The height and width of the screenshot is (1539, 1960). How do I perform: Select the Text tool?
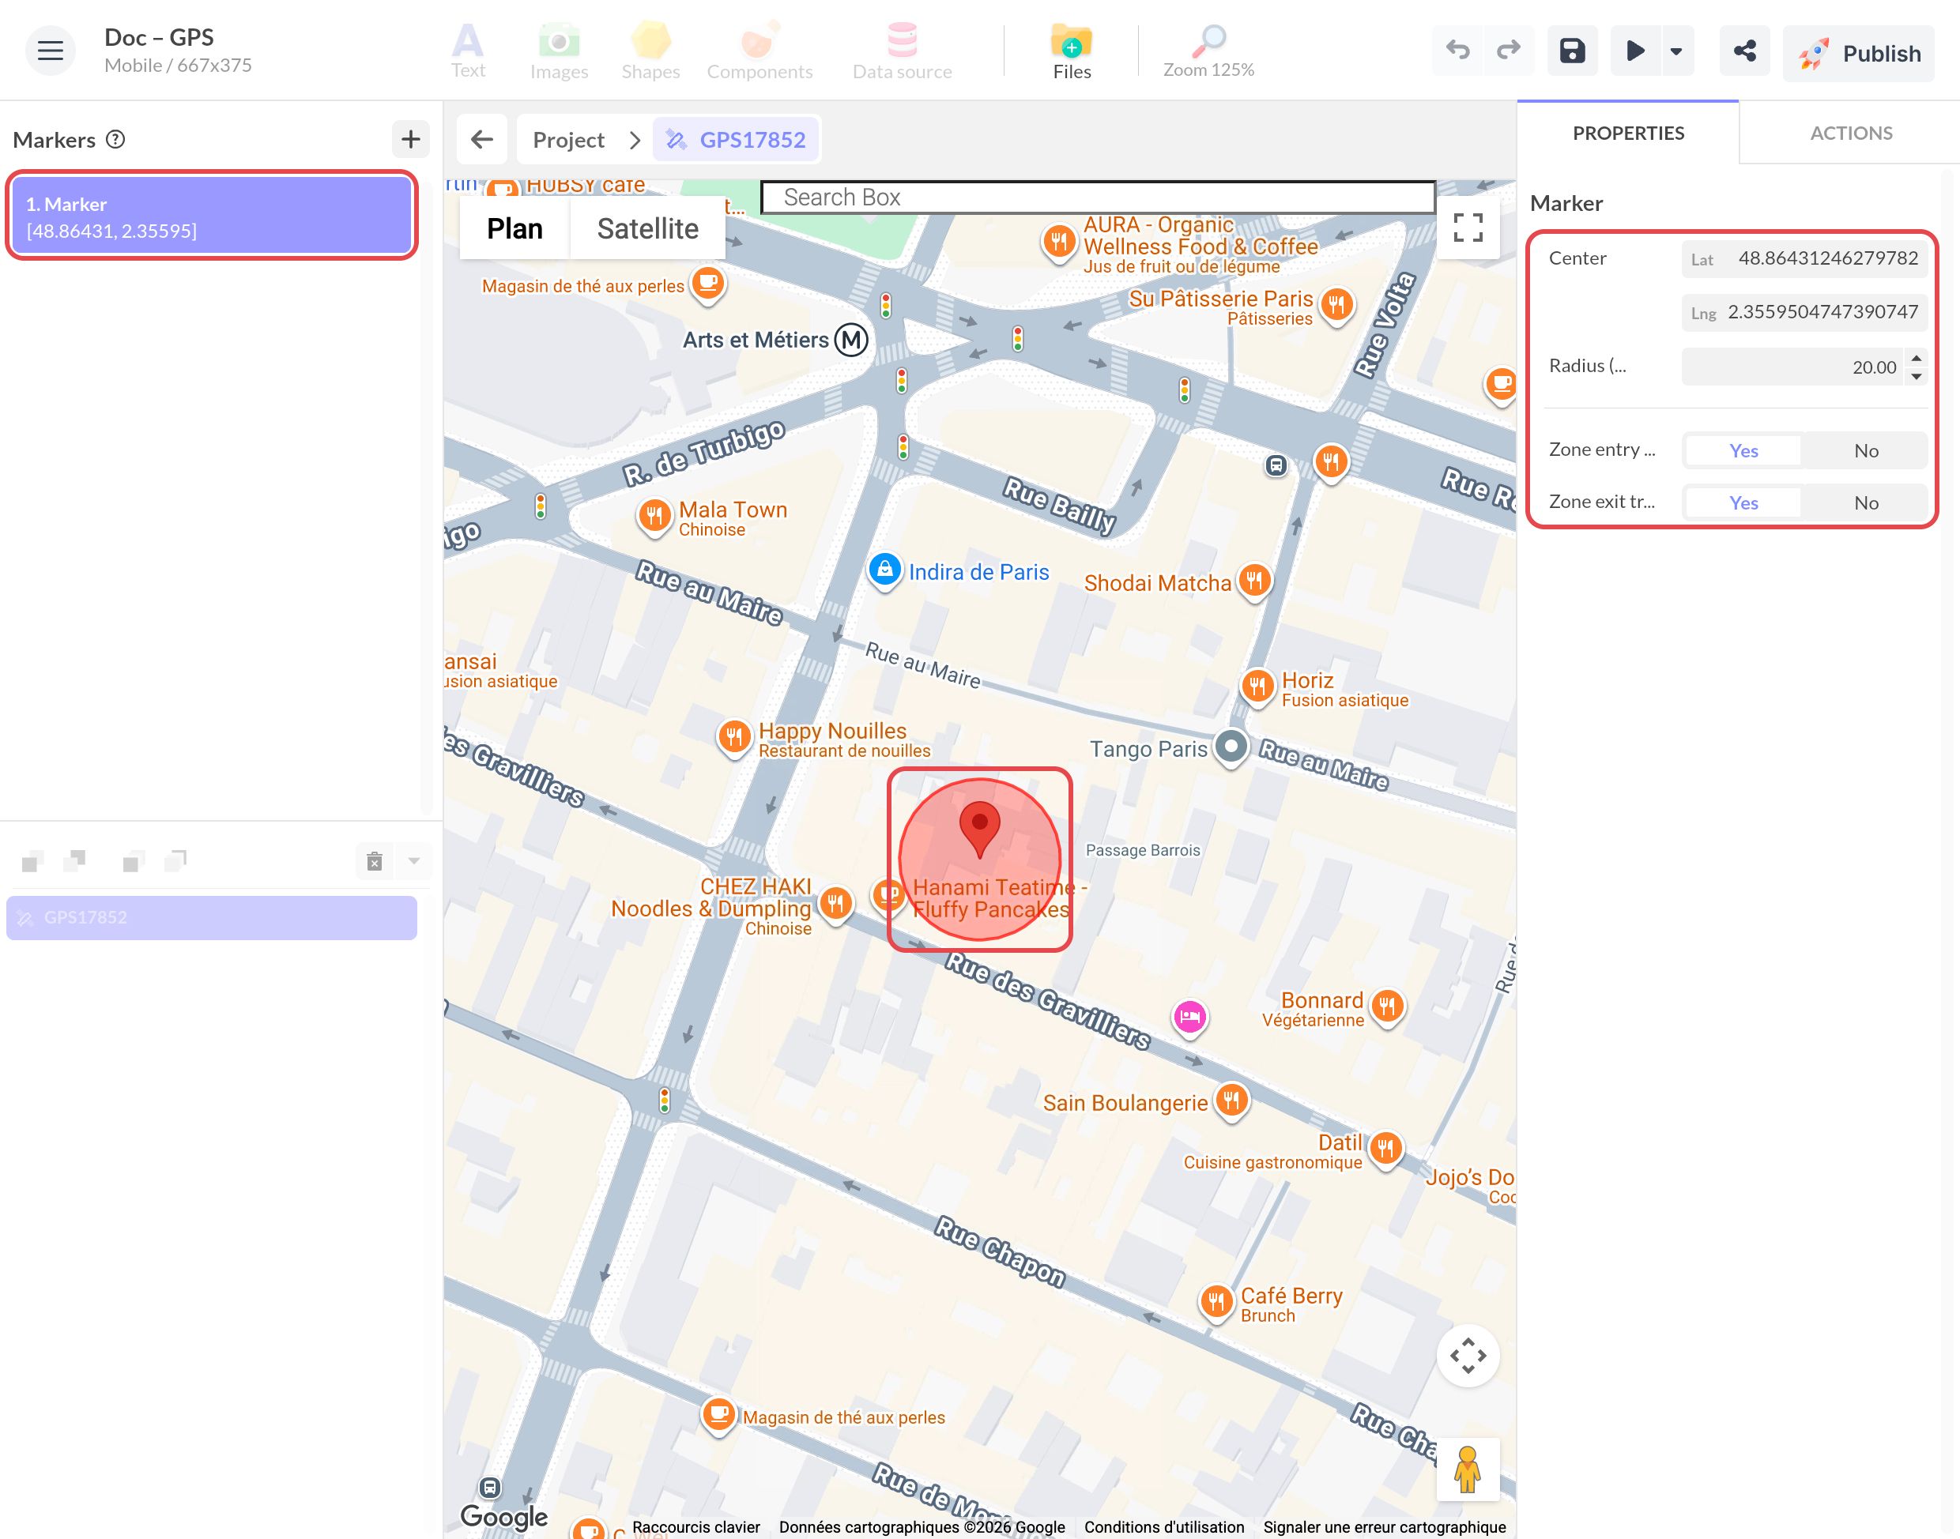(468, 51)
